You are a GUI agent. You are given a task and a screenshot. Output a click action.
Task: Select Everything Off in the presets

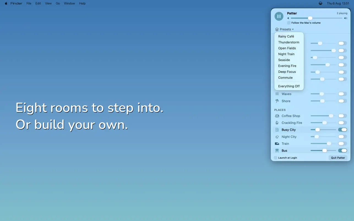coord(289,86)
